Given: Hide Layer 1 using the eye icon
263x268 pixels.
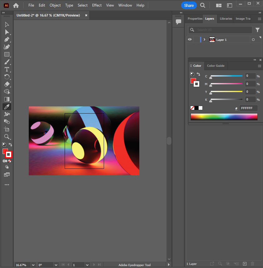Looking at the screenshot, I should click(x=190, y=40).
